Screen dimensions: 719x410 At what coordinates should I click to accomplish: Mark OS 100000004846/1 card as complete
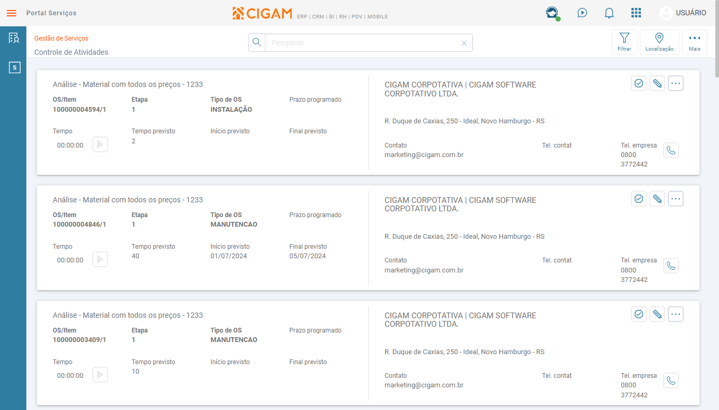click(x=639, y=199)
